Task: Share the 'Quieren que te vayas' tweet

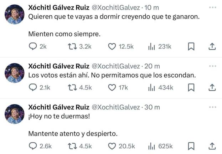Action: [x=211, y=47]
